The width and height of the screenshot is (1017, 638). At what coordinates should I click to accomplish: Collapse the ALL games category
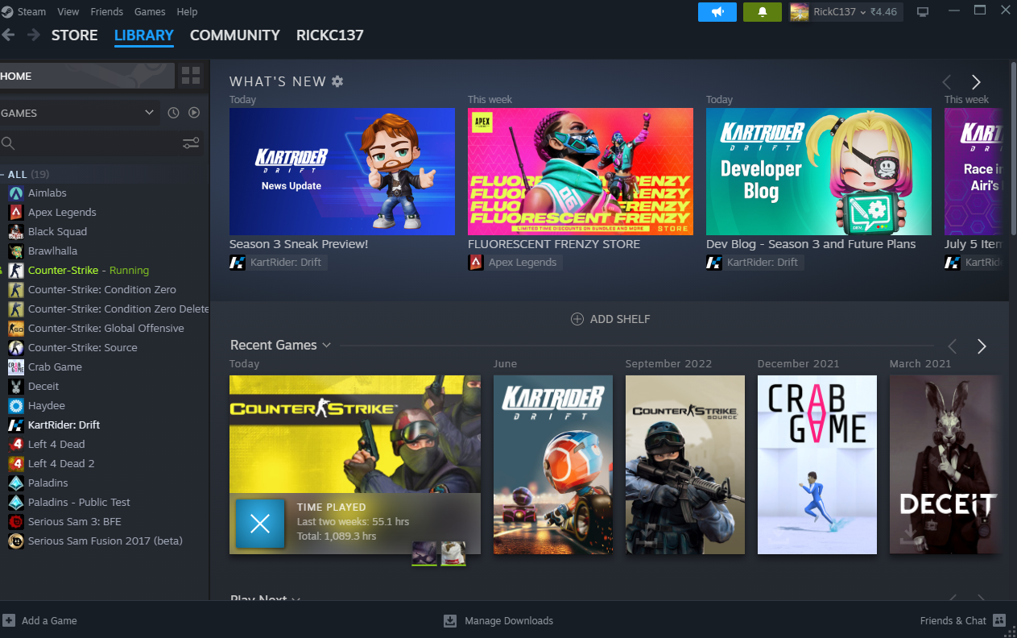pos(3,175)
